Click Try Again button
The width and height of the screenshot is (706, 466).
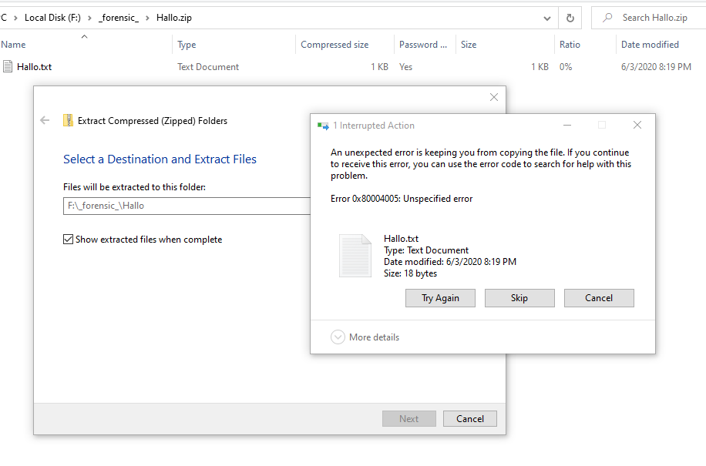[x=440, y=298]
